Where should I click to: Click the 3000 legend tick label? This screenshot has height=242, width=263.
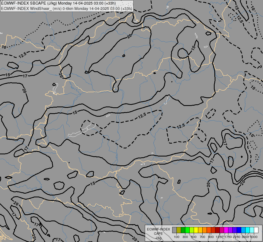coord(245,237)
